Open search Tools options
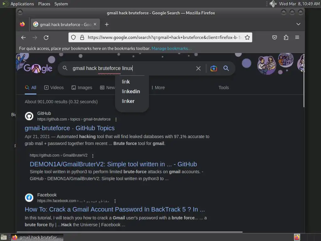Screen dimensions: 321x241 pos(224,88)
